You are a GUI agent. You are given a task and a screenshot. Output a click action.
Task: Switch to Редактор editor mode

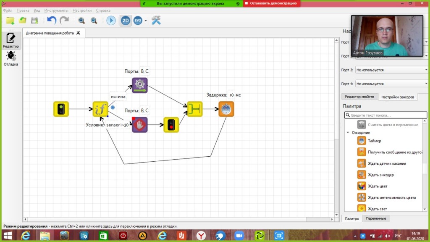point(11,41)
